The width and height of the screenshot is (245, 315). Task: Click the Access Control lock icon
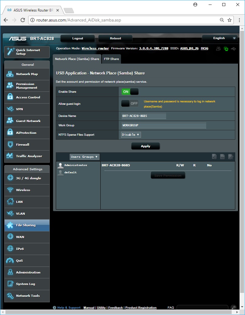pyautogui.click(x=10, y=97)
